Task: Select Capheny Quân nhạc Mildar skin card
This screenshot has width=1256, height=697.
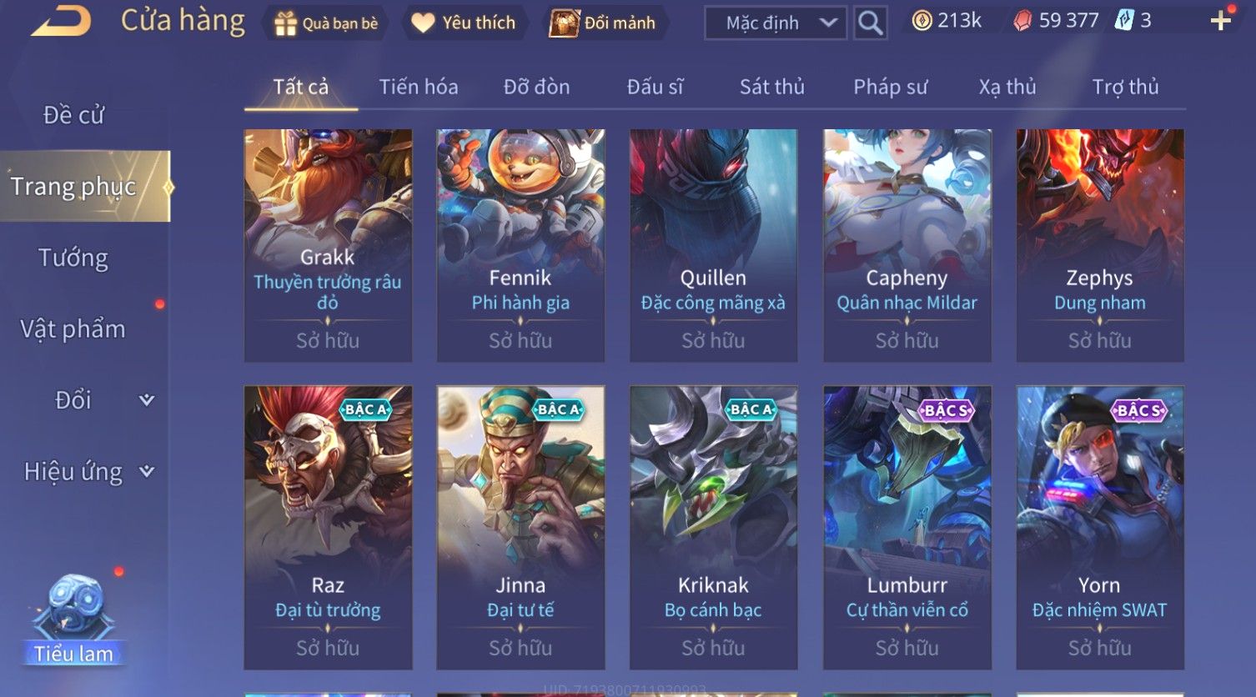Action: click(x=907, y=245)
